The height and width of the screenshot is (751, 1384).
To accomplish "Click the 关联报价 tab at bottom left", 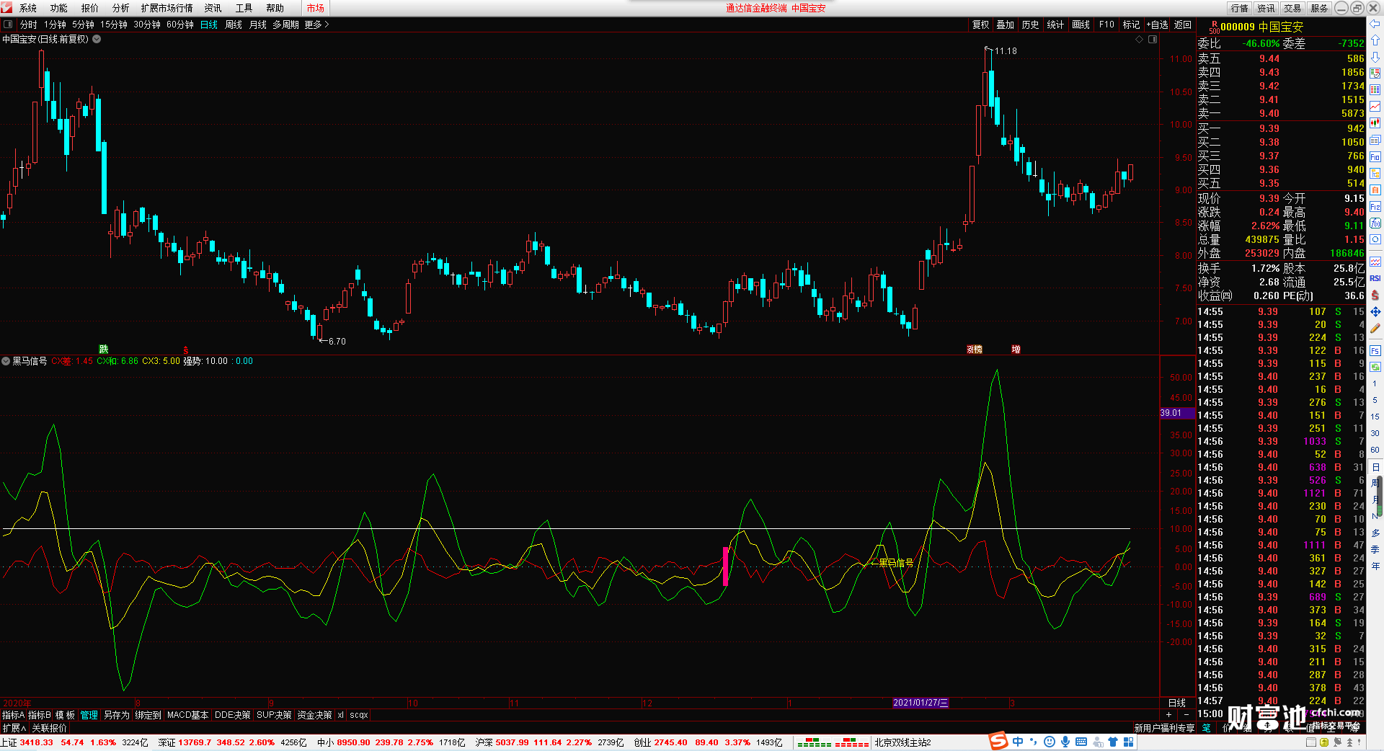I will pyautogui.click(x=49, y=728).
